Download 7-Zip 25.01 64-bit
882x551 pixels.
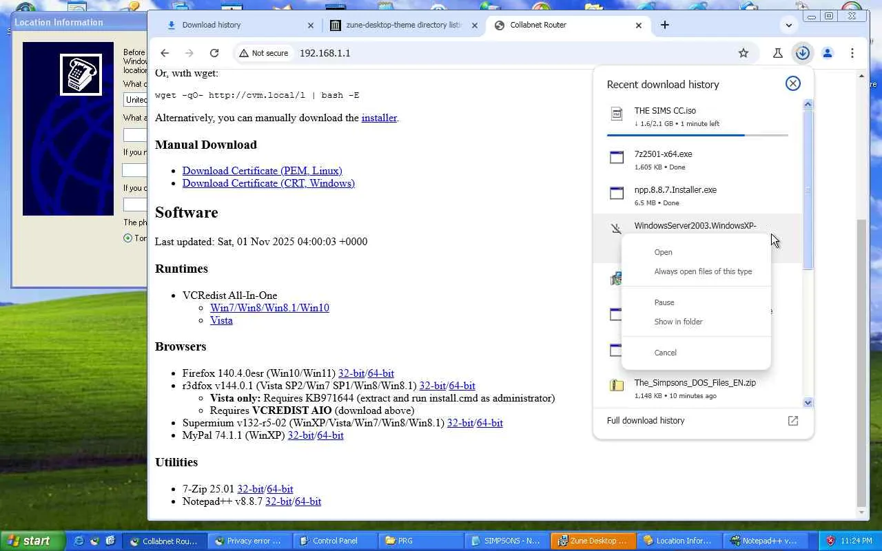280,489
